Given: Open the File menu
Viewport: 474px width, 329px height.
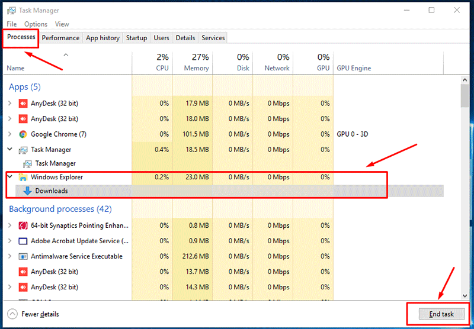Looking at the screenshot, I should coord(11,24).
